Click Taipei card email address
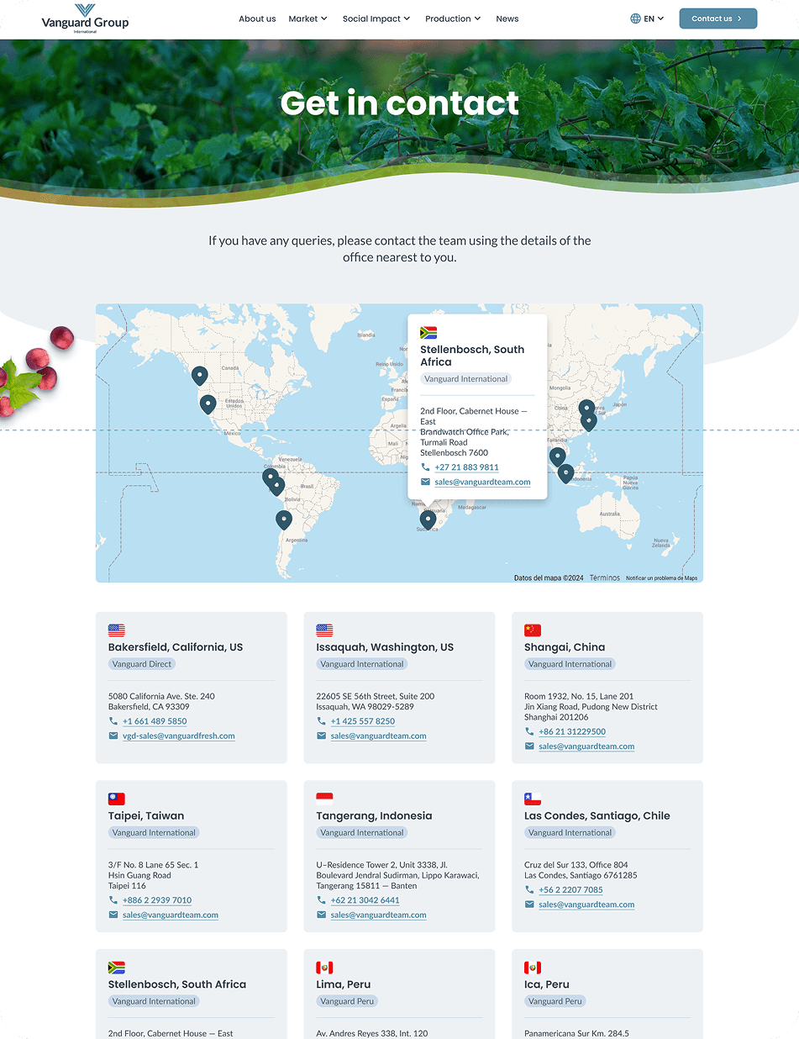 [x=171, y=915]
